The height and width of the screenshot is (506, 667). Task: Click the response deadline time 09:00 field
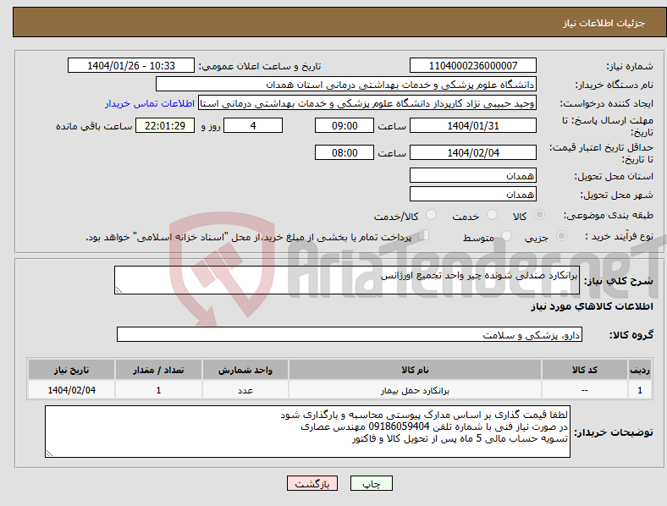coord(345,126)
